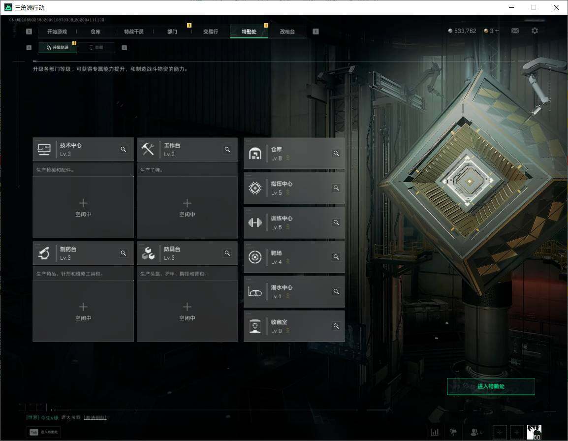Click magnifier icon on 仓库 Lv.8 row
The width and height of the screenshot is (568, 441).
pos(336,153)
